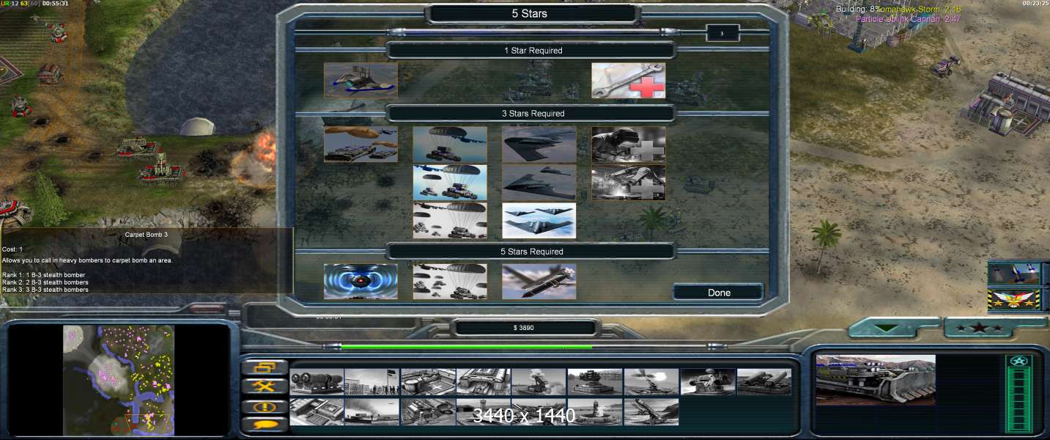Click the experience progress bar under the 5 Stars title
Screen dimensions: 1050x440
pyautogui.click(x=533, y=32)
